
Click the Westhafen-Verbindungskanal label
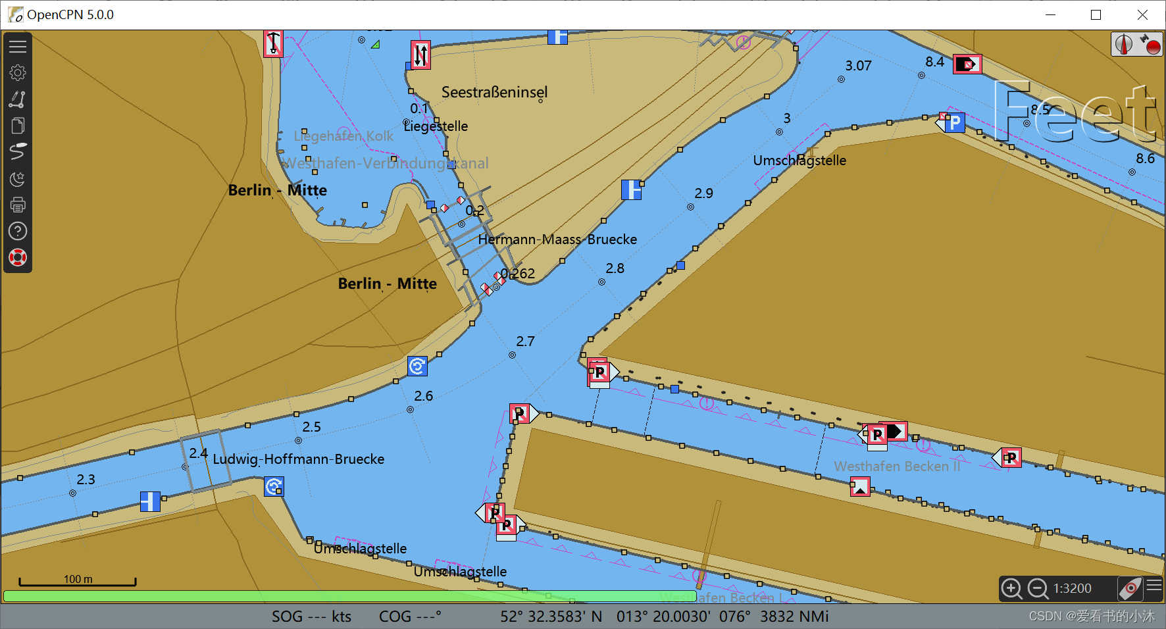pos(386,163)
